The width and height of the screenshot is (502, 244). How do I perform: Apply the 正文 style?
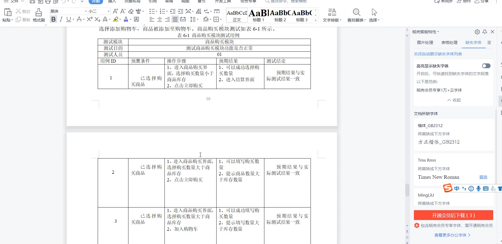(x=237, y=15)
